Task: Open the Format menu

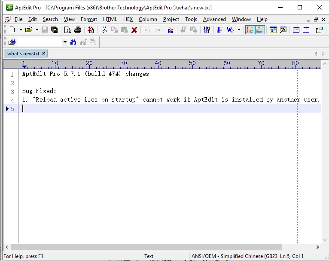Action: 89,19
